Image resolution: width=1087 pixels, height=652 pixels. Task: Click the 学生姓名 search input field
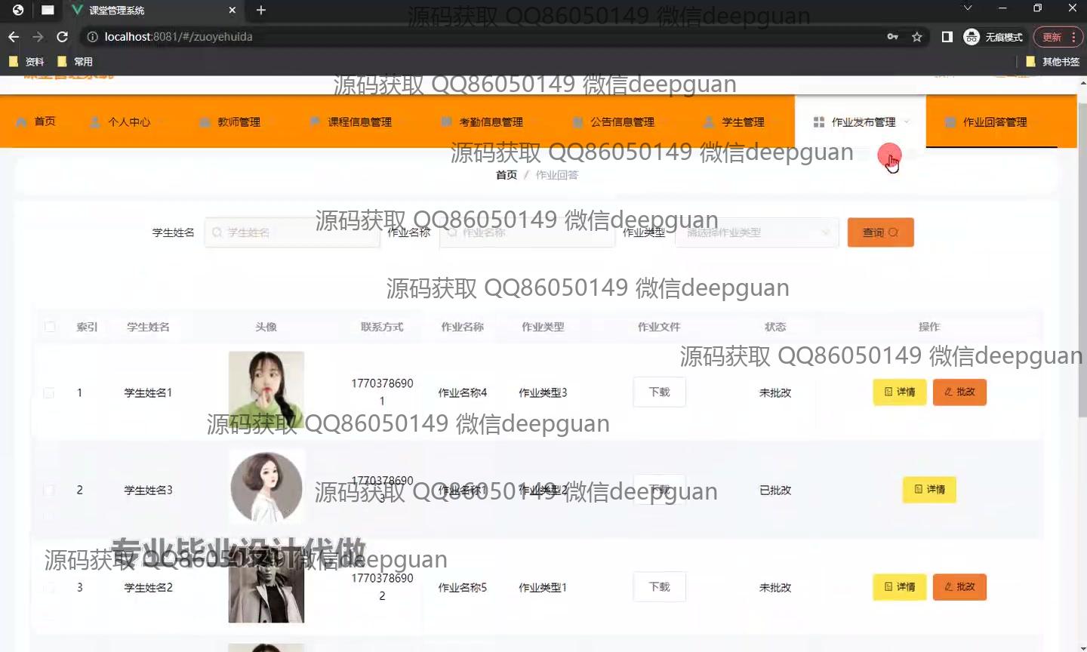(292, 232)
